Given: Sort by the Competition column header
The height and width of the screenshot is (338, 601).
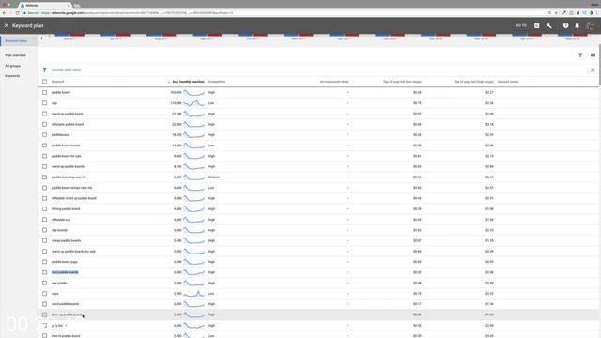Looking at the screenshot, I should (217, 82).
